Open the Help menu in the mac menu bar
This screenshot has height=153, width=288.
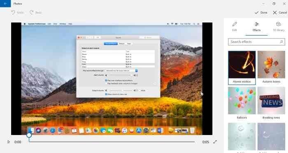(x=70, y=24)
